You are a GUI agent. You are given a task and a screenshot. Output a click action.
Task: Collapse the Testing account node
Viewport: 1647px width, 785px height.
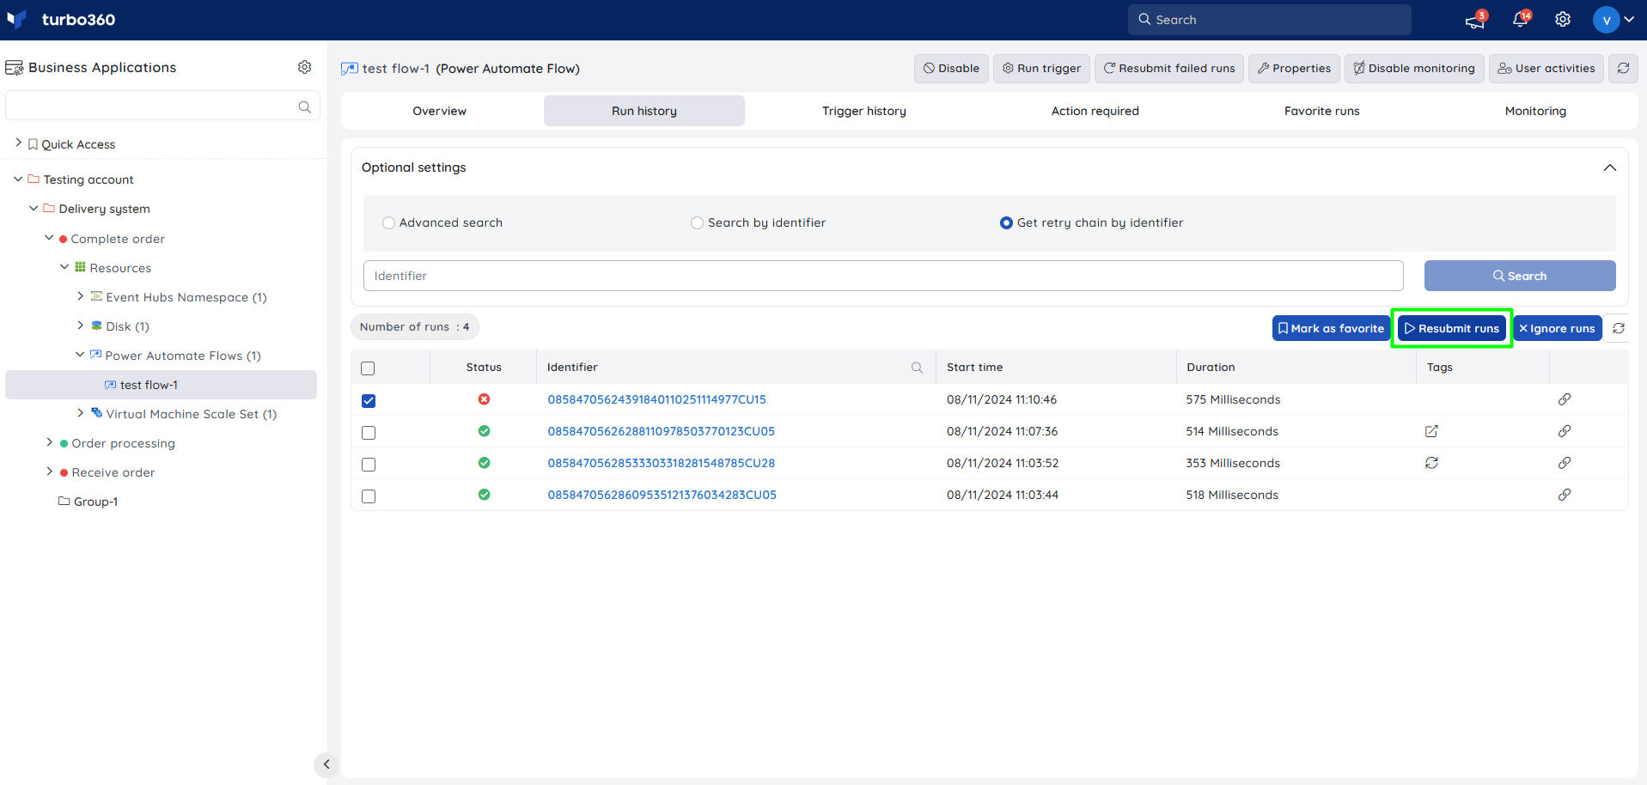coord(18,179)
